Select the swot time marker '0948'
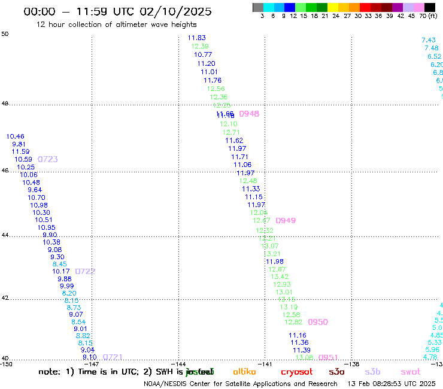The image size is (443, 389). 249,114
